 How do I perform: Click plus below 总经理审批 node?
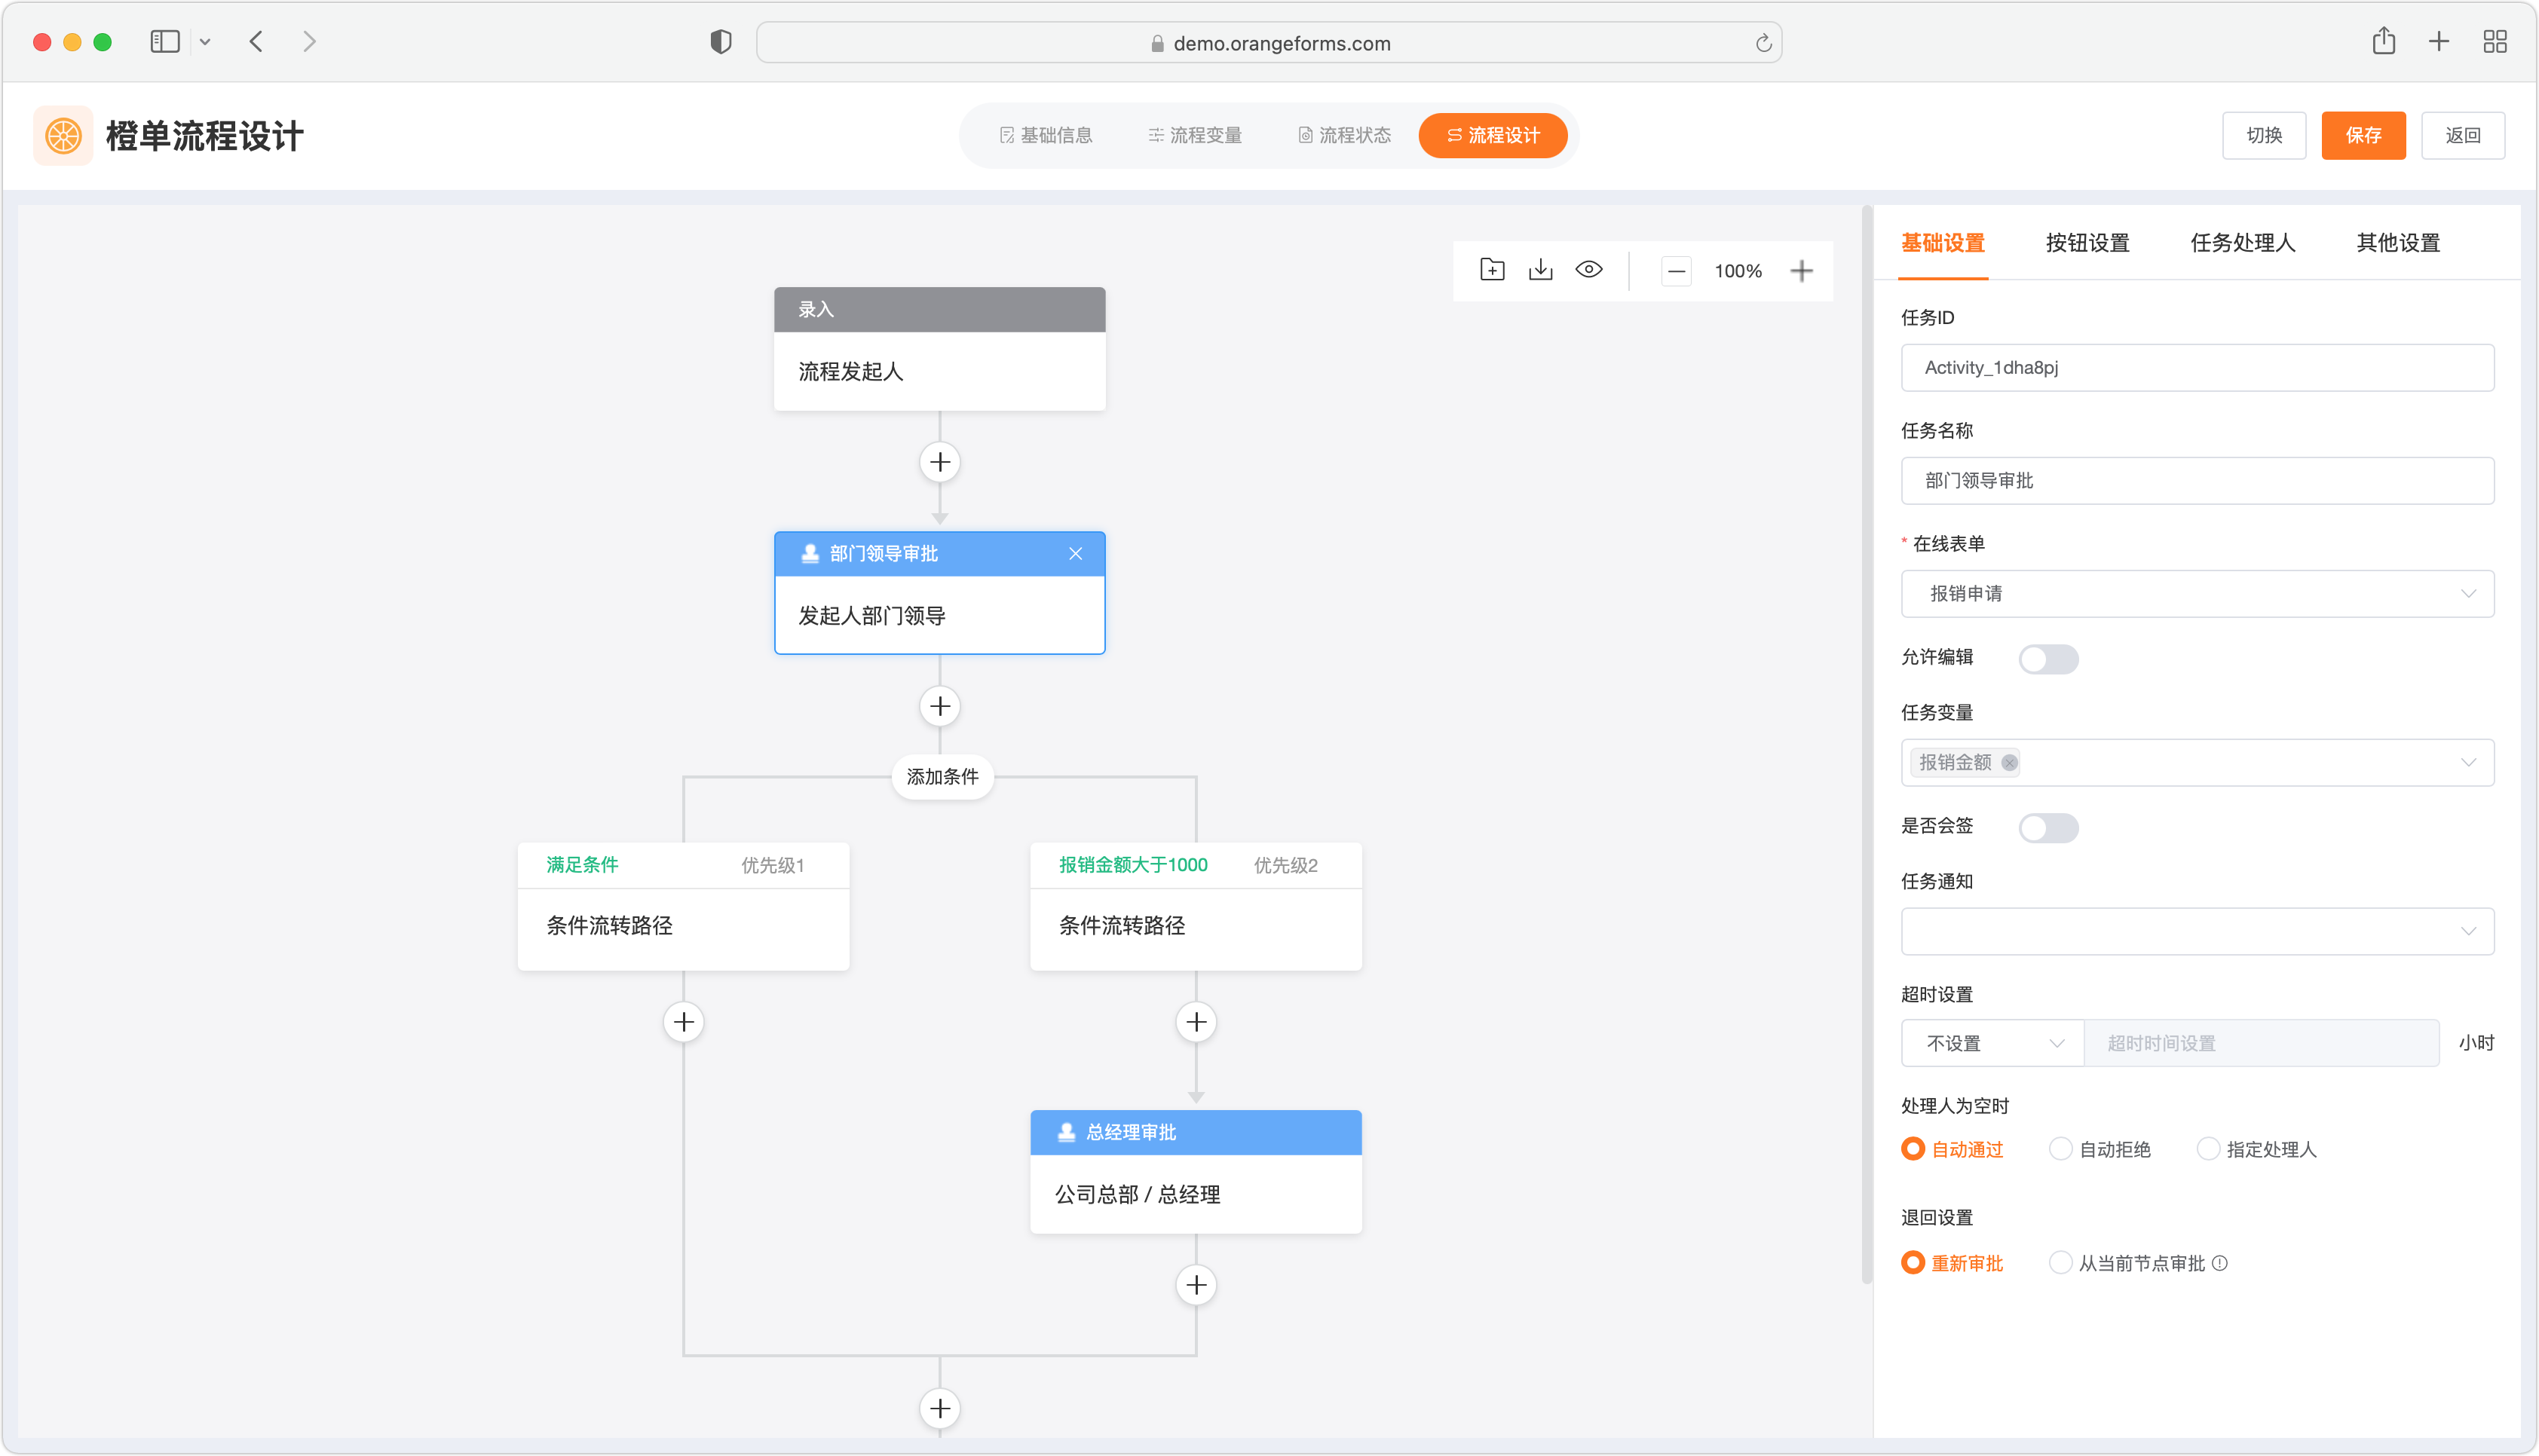coord(1195,1285)
